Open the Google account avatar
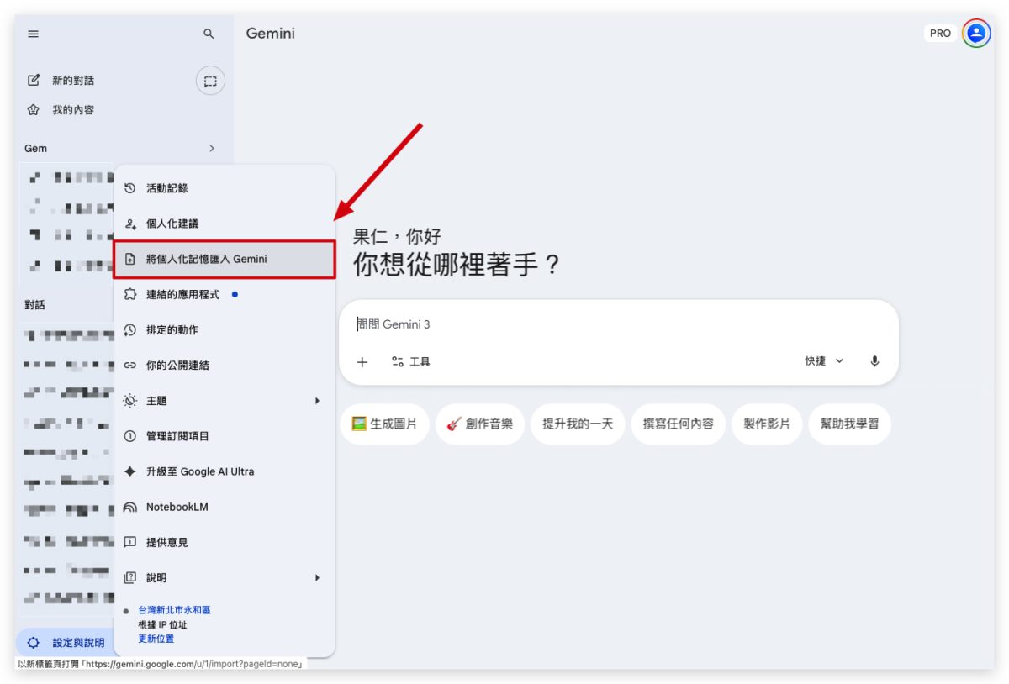This screenshot has width=1009, height=684. pos(976,34)
